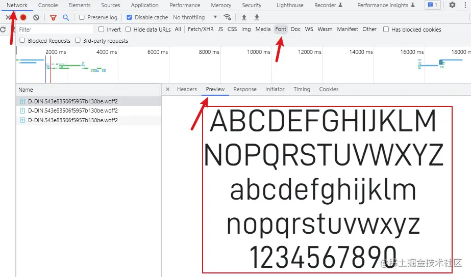This screenshot has width=471, height=277.
Task: Show the Cookies tab of request
Action: (x=329, y=89)
